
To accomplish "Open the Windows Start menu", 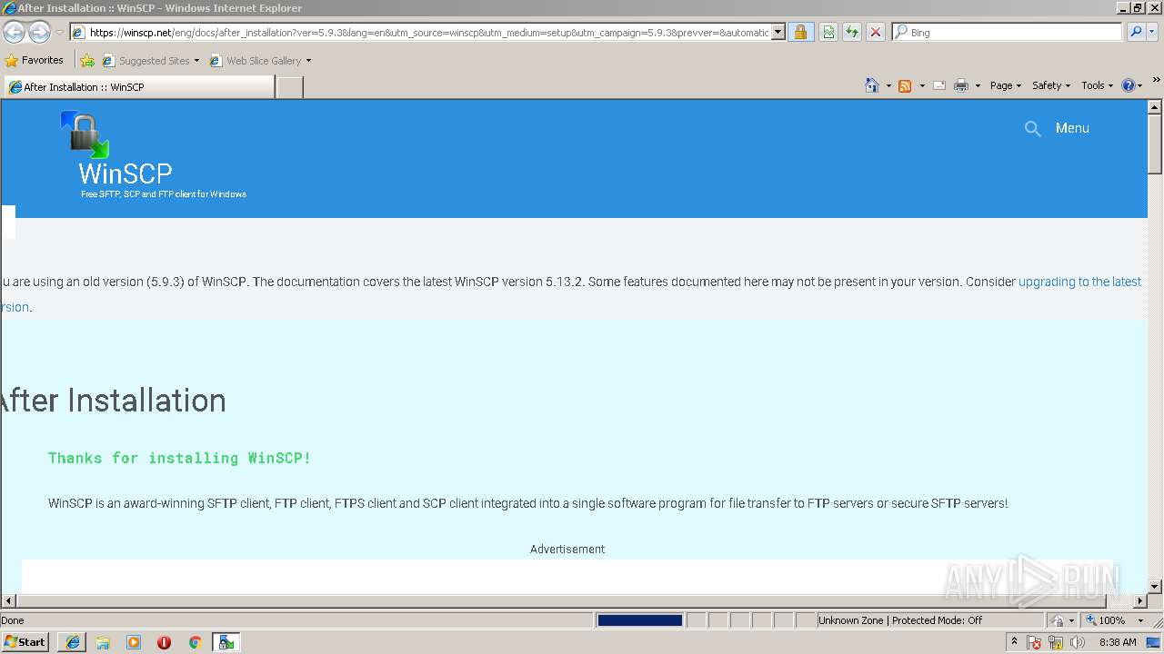I will (25, 642).
